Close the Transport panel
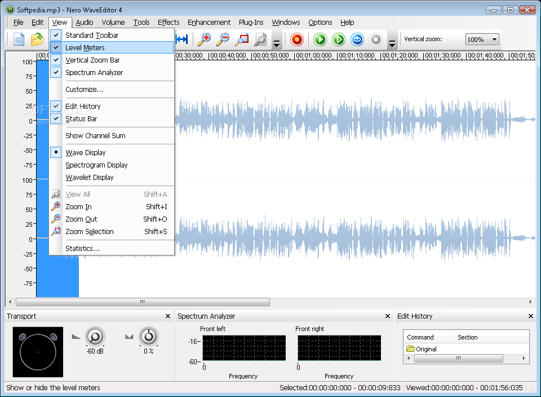Viewport: 541px width, 397px height. coord(168,316)
